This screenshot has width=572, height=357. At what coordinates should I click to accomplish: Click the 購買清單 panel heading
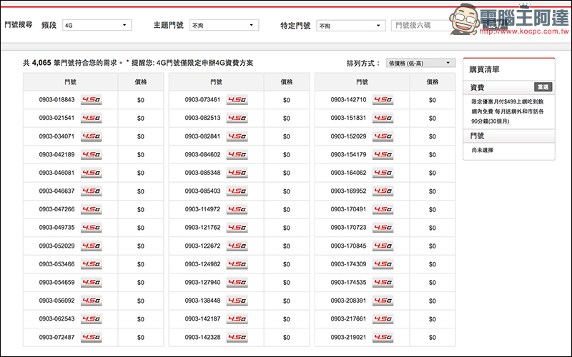484,69
